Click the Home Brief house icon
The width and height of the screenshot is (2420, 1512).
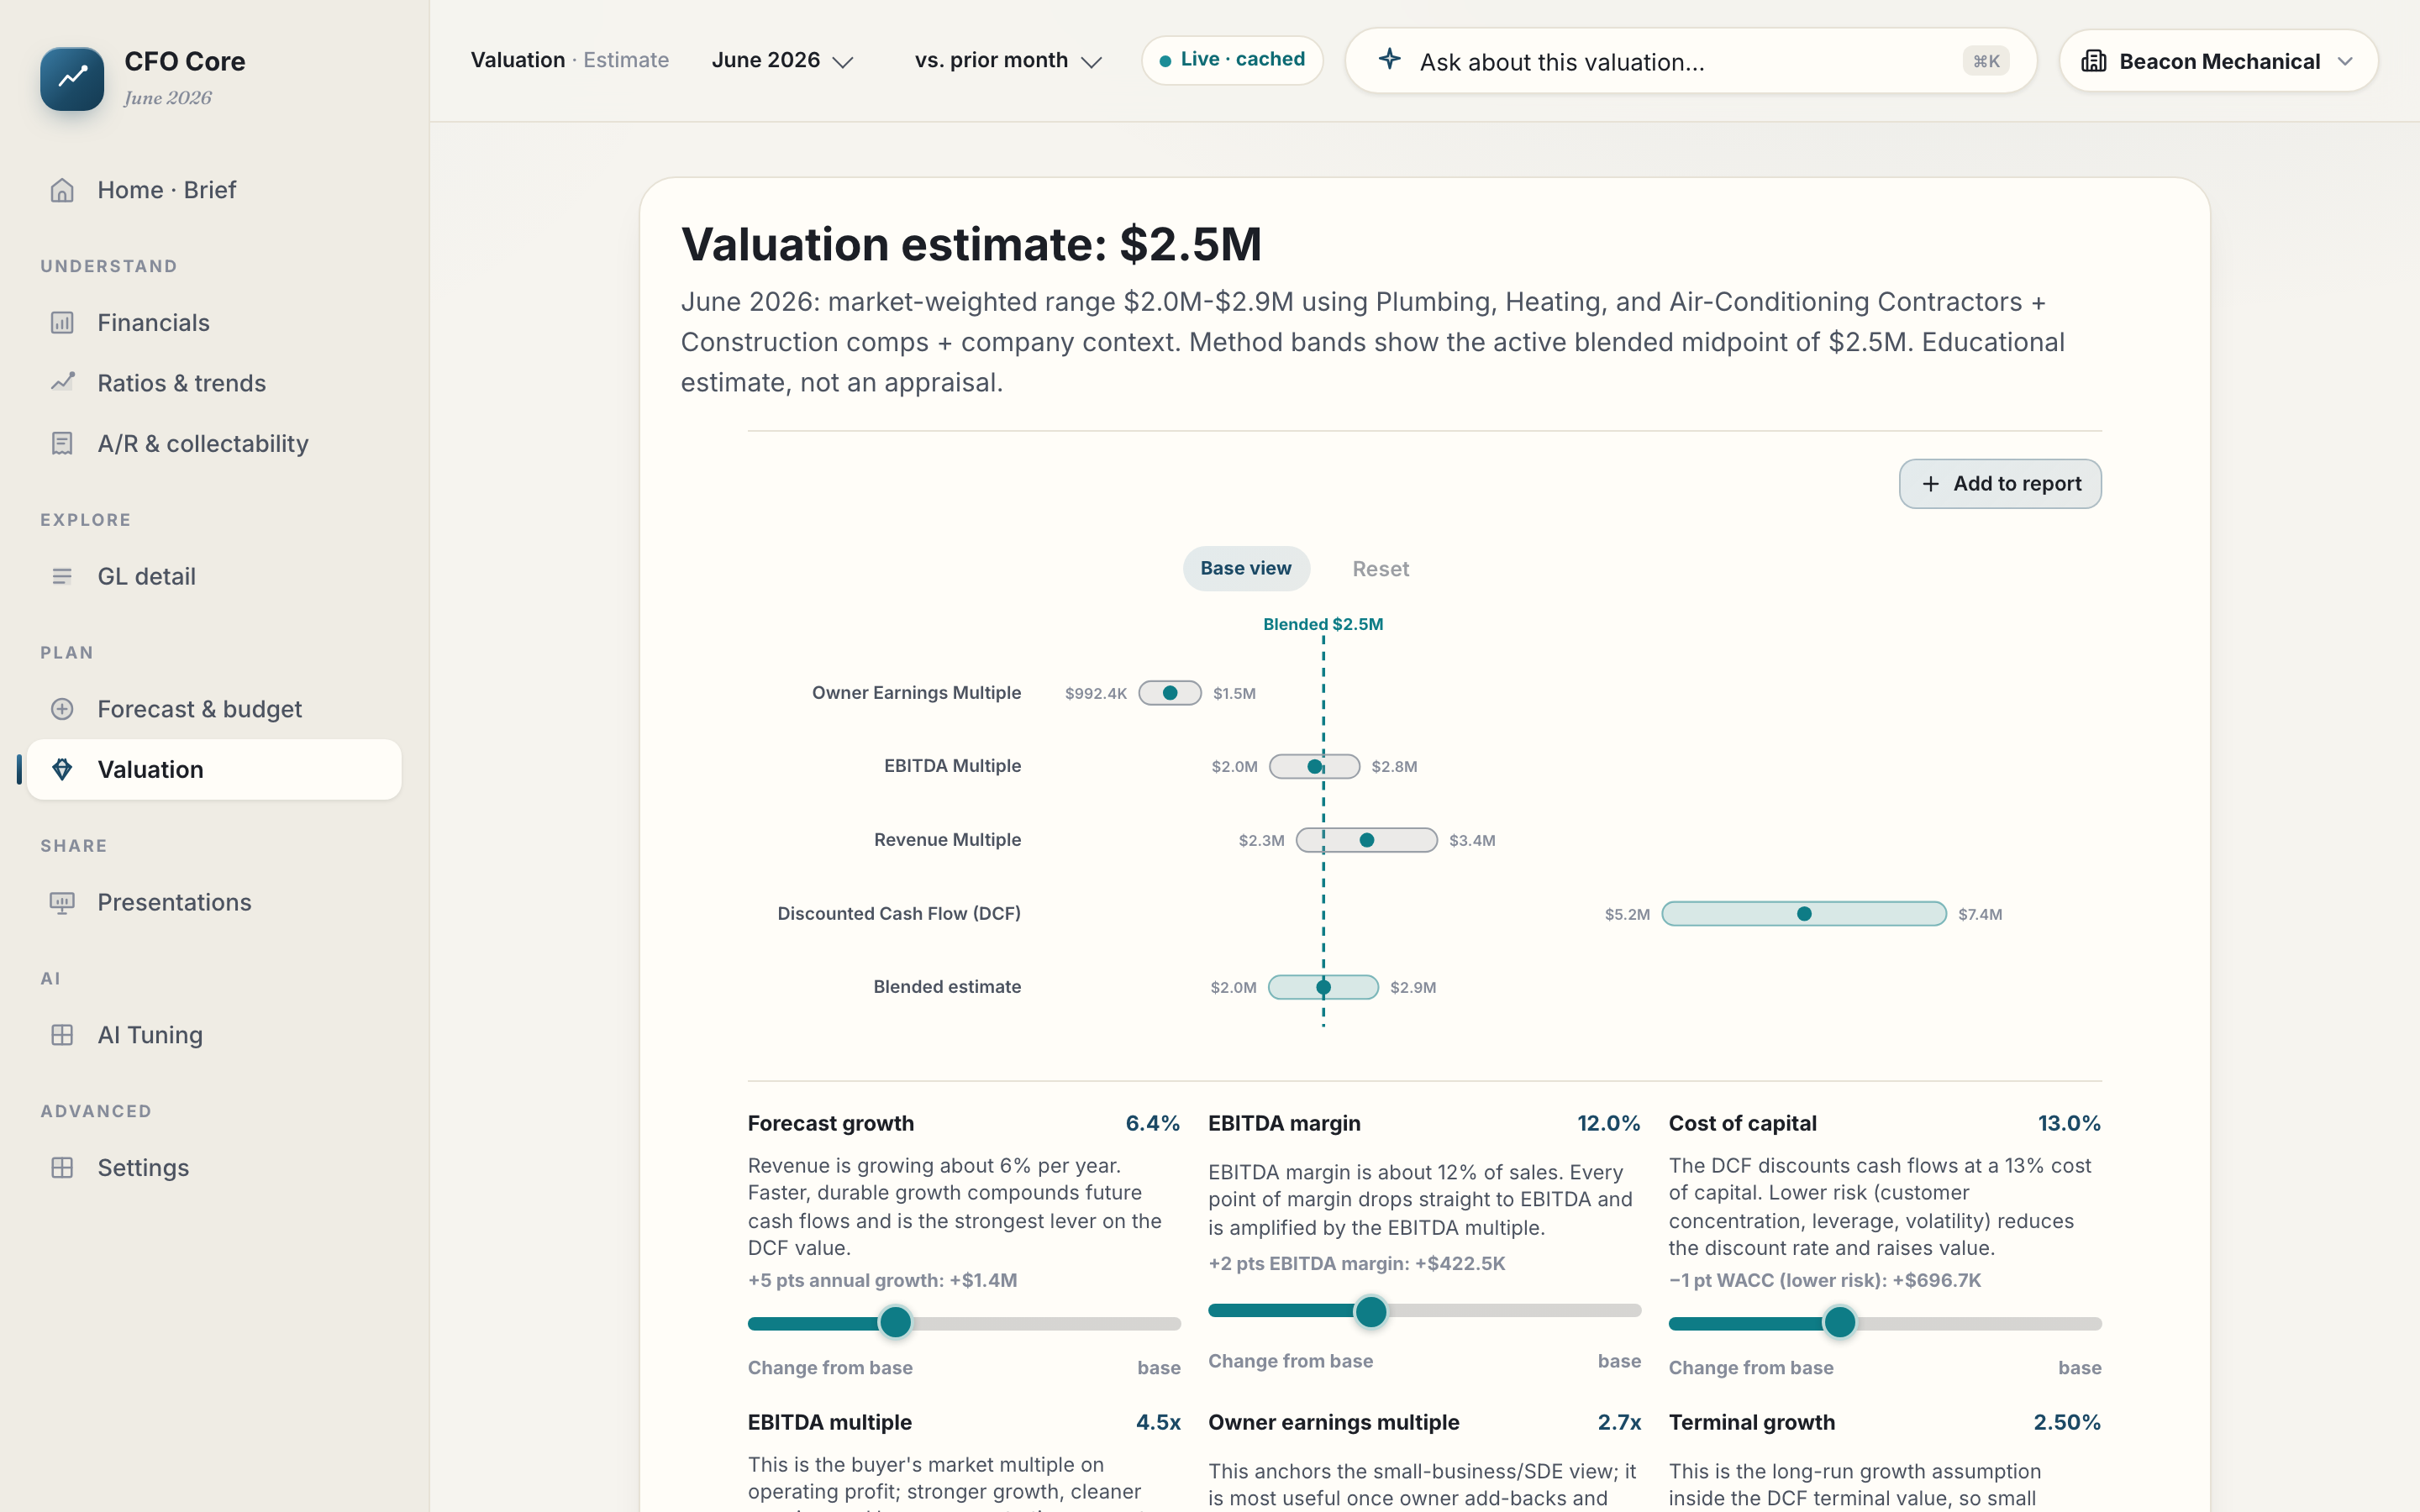[62, 190]
